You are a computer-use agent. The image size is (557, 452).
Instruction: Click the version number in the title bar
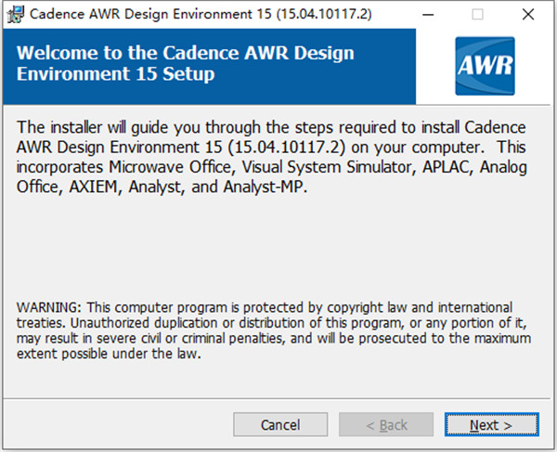tap(324, 14)
